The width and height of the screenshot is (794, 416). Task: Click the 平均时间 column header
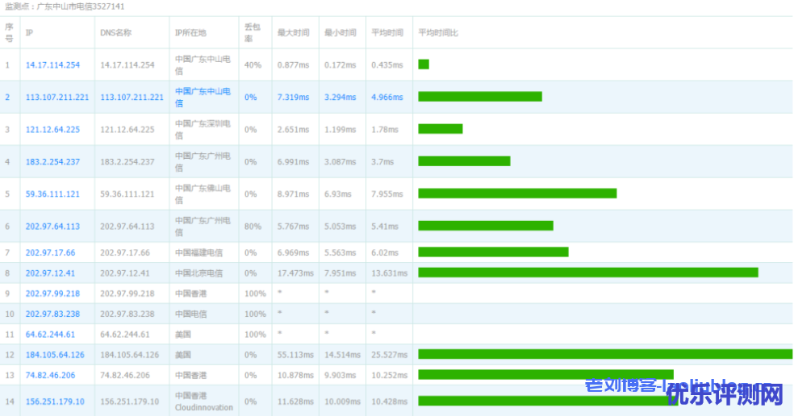(387, 33)
